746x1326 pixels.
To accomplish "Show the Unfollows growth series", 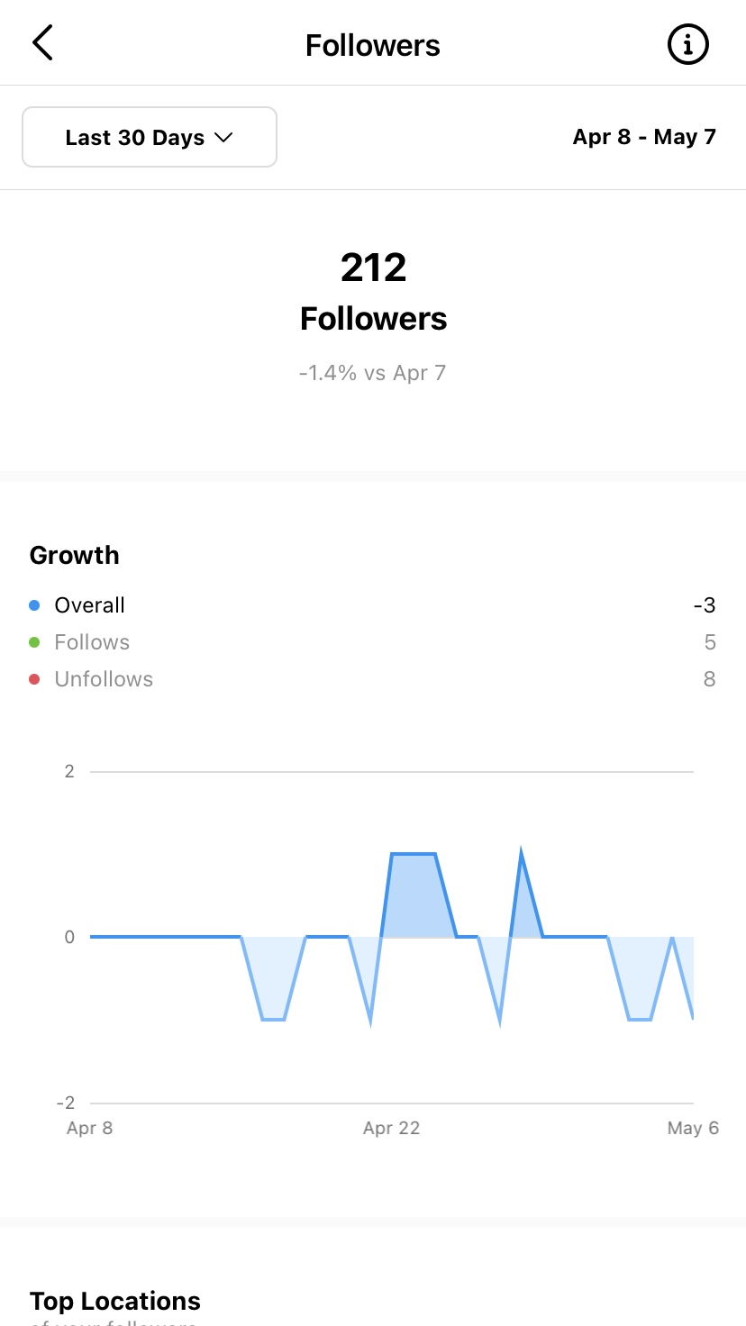I will (x=104, y=679).
